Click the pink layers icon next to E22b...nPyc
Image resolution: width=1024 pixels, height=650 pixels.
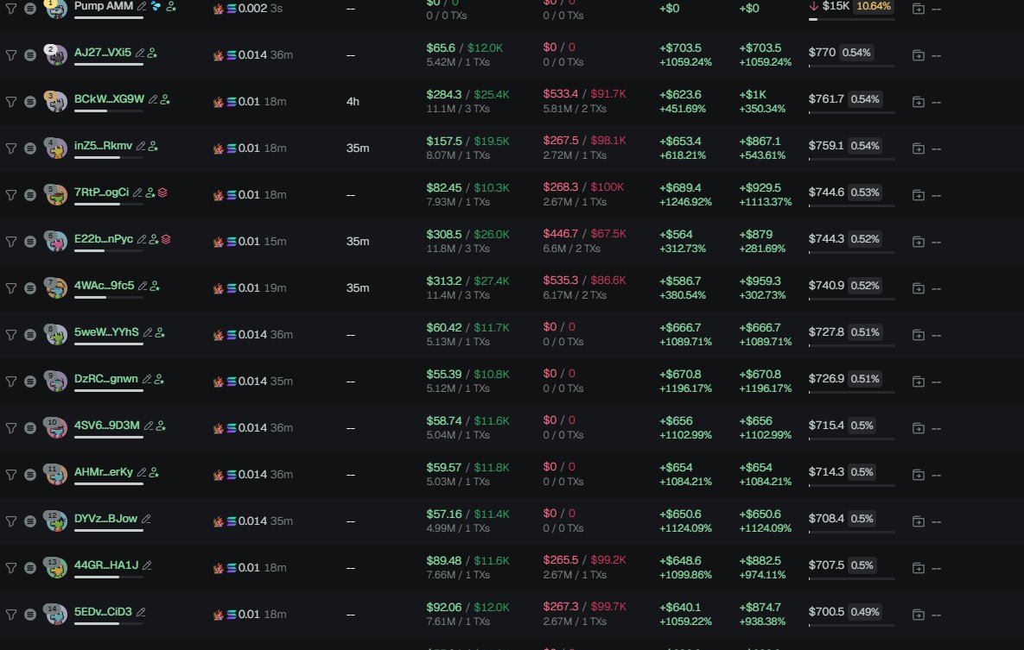pos(166,239)
